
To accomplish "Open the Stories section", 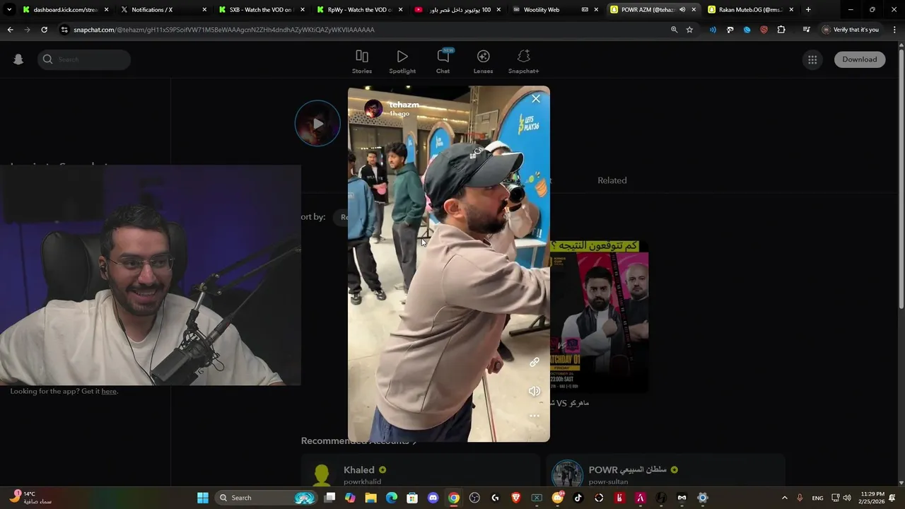I will pyautogui.click(x=362, y=62).
